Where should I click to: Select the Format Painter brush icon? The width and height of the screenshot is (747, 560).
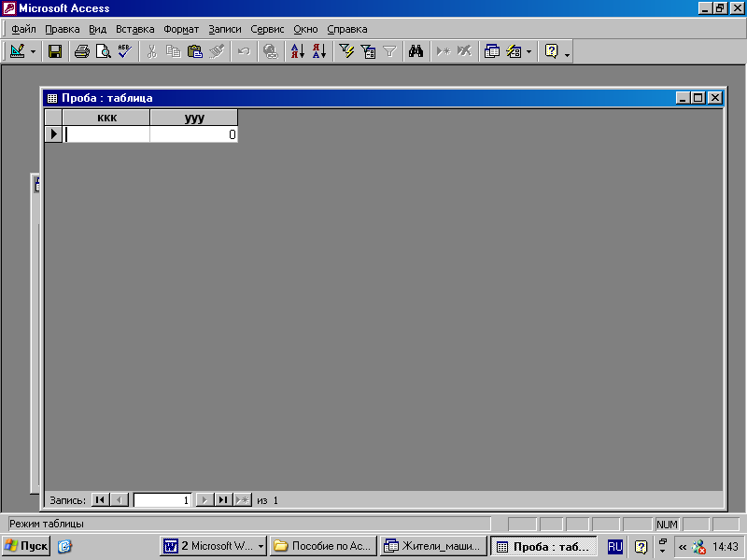point(217,51)
